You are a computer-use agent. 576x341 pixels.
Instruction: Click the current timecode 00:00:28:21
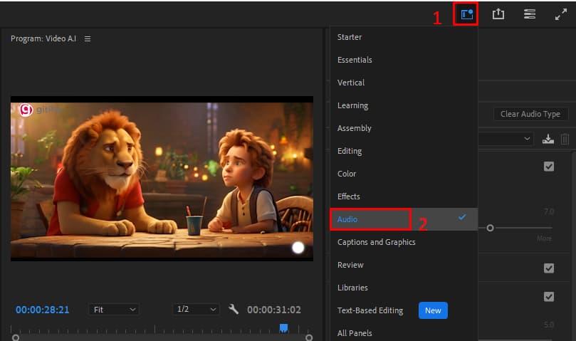[42, 310]
